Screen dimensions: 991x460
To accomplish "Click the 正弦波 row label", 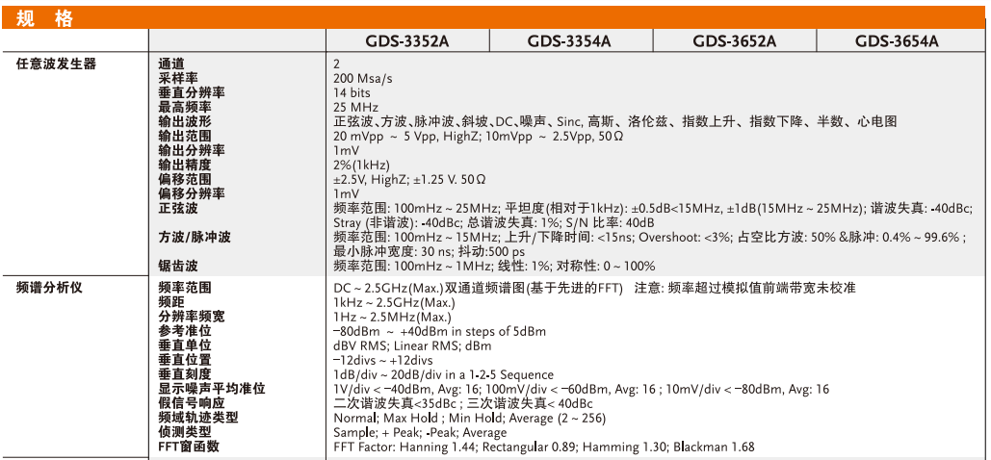I will (177, 209).
